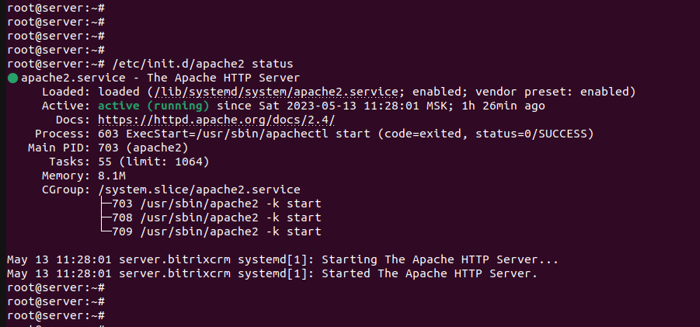Click the 'status=0/SUCCESS' exit code text
This screenshot has width=700, height=327.
coord(534,134)
